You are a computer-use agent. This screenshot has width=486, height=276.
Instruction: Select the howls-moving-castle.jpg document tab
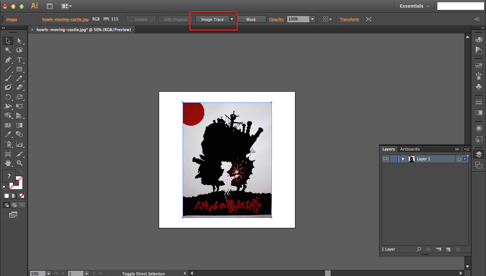[x=84, y=30]
